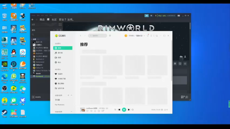This screenshot has width=230, height=129.
Task: Click the blue announcement button in Steam header
Action: point(147,16)
